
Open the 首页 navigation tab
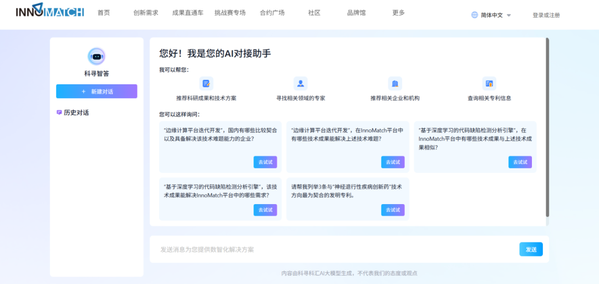[x=104, y=13]
